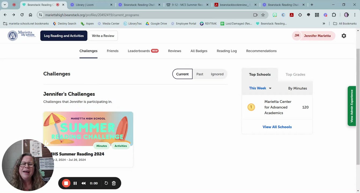Screen dimensions: 360x193
Task: Open the Adobe Acrobat extension
Action: point(292,15)
